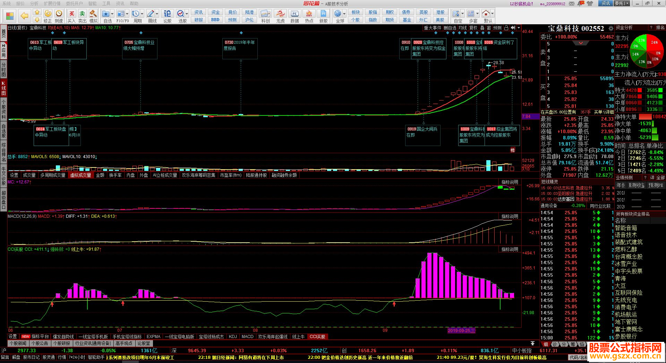666x363 pixels.
Task: Open the 龙虎 dragon-tiger list icon
Action: click(x=280, y=14)
